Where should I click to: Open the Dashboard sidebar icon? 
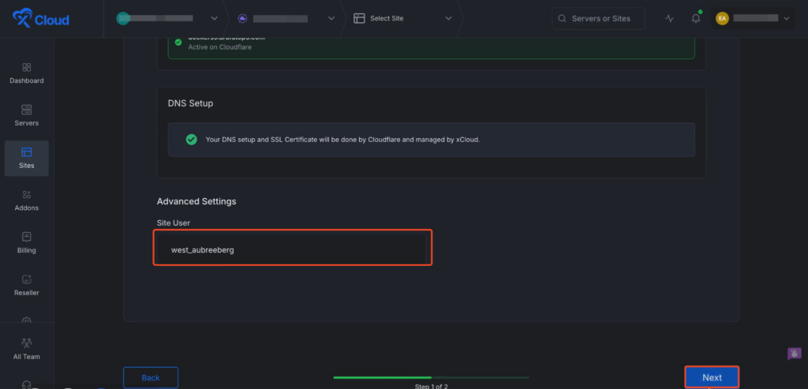[26, 73]
